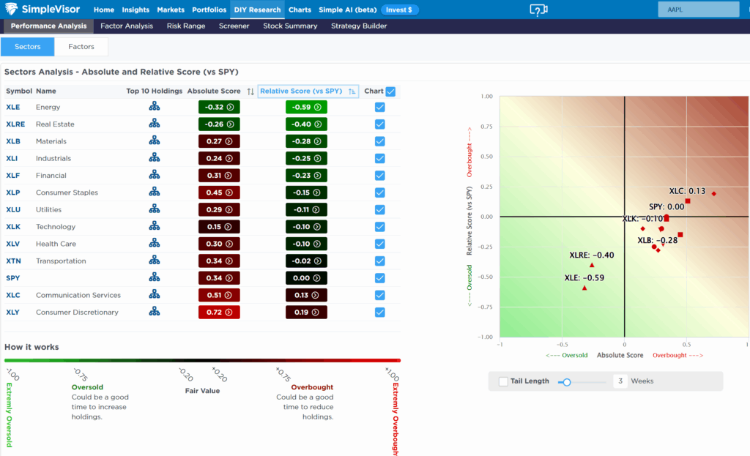The width and height of the screenshot is (750, 456).
Task: Toggle chart checkbox for Financial XLF
Action: [x=380, y=176]
